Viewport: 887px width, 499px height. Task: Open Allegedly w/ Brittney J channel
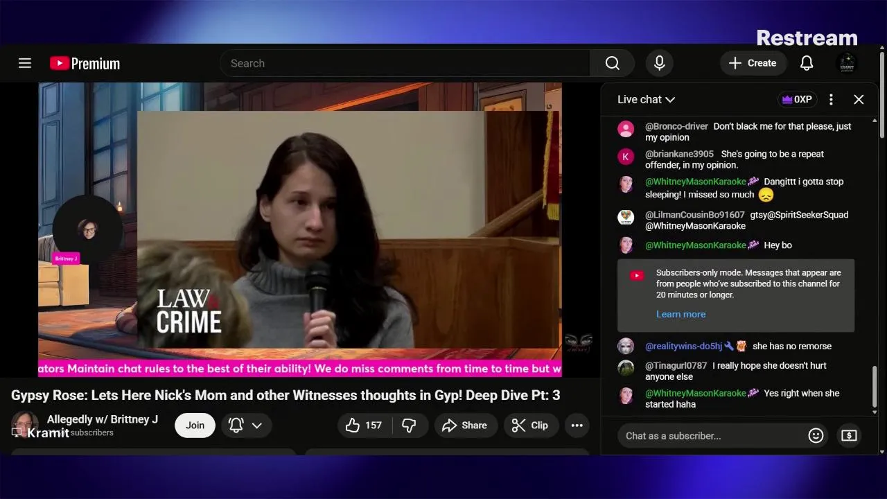pyautogui.click(x=103, y=419)
